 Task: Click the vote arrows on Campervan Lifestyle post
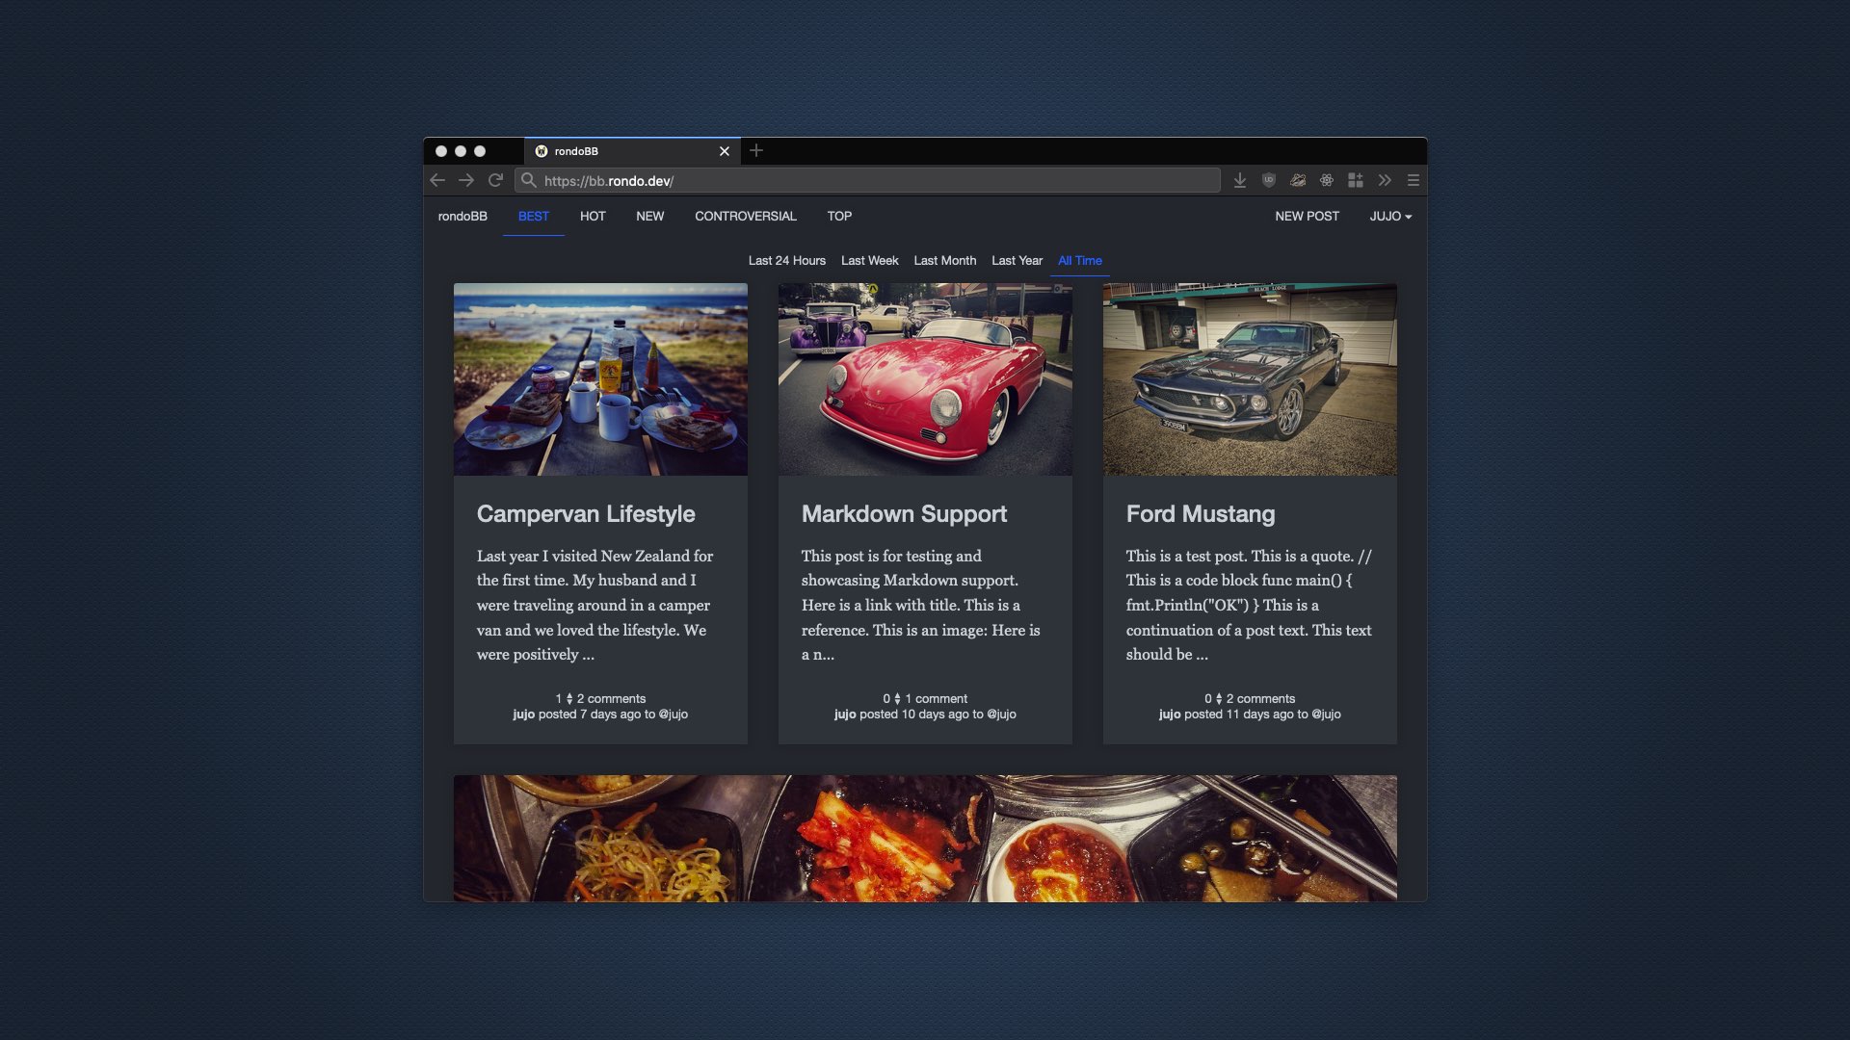568,699
